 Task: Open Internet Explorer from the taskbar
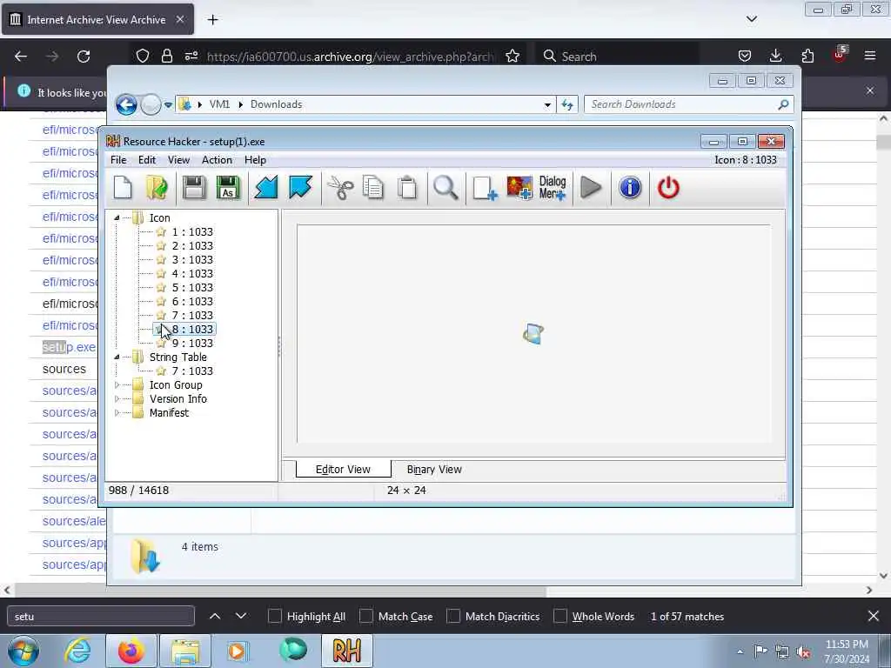coord(77,651)
